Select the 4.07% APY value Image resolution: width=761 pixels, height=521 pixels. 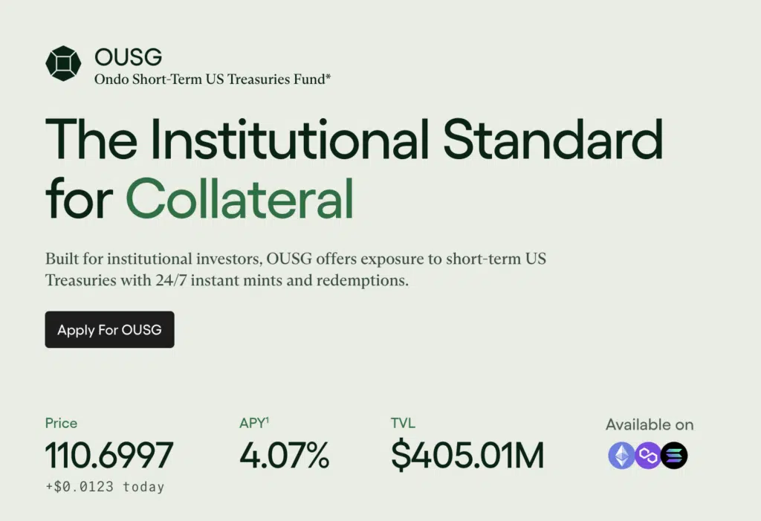[284, 456]
